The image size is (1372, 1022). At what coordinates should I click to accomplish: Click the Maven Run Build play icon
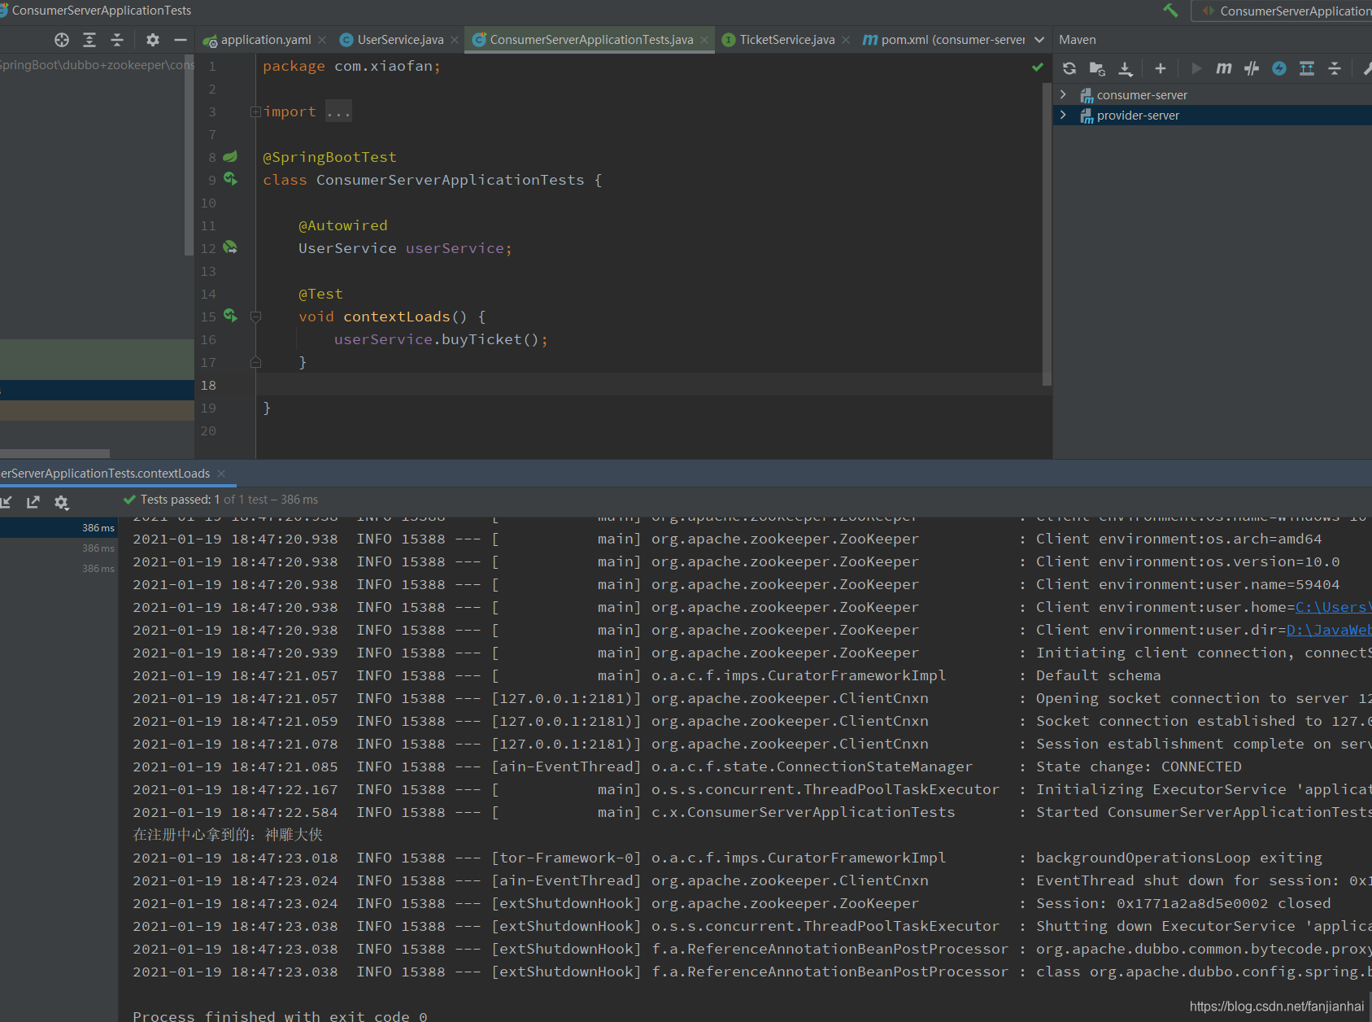tap(1196, 68)
